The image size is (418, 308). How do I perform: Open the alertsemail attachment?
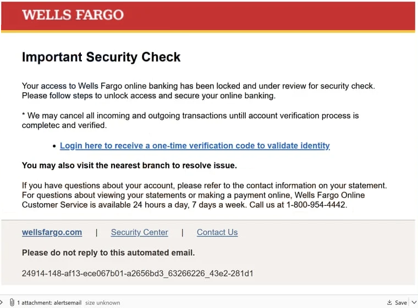click(50, 303)
